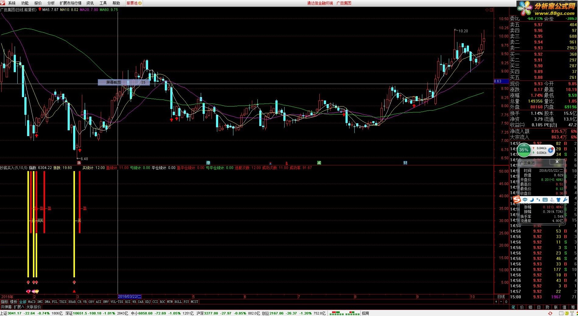The height and width of the screenshot is (316, 578).
Task: Open the 工具 menu
Action: 103,3
